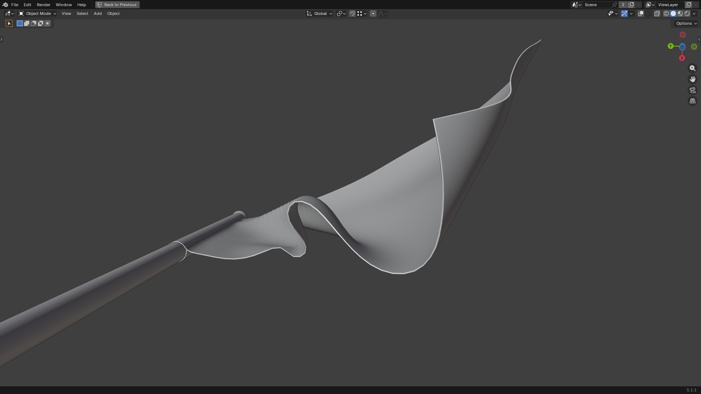Open the viewport Select menu
The image size is (701, 394).
[82, 13]
